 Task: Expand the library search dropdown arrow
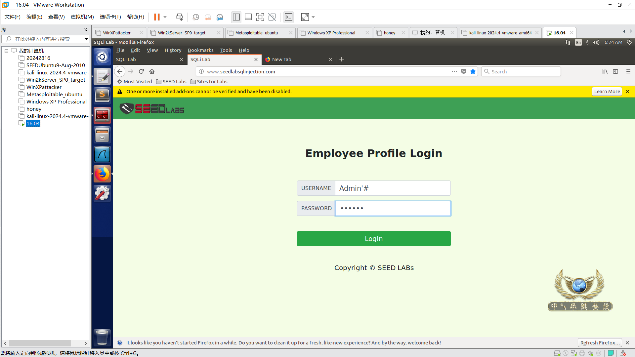pyautogui.click(x=86, y=39)
